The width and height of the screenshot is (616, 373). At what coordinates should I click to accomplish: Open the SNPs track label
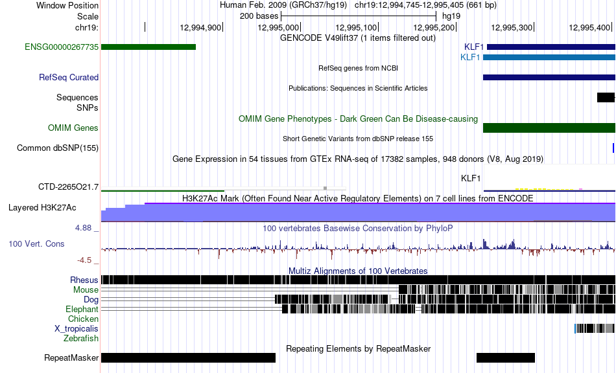(x=88, y=107)
